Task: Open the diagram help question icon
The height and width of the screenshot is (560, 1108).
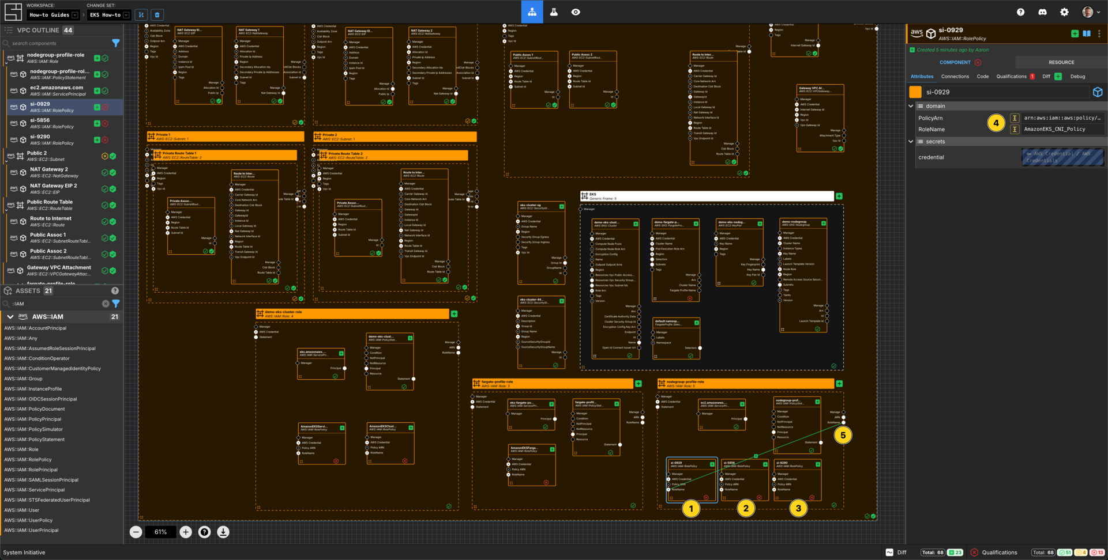Action: point(204,532)
